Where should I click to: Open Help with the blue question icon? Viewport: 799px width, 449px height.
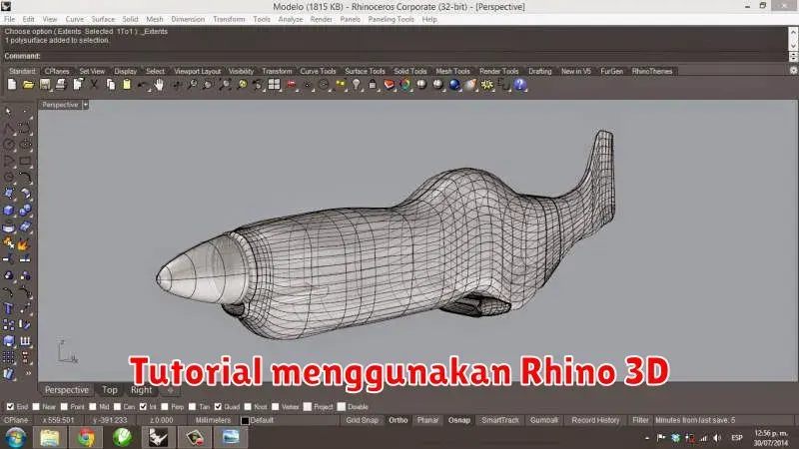point(520,85)
